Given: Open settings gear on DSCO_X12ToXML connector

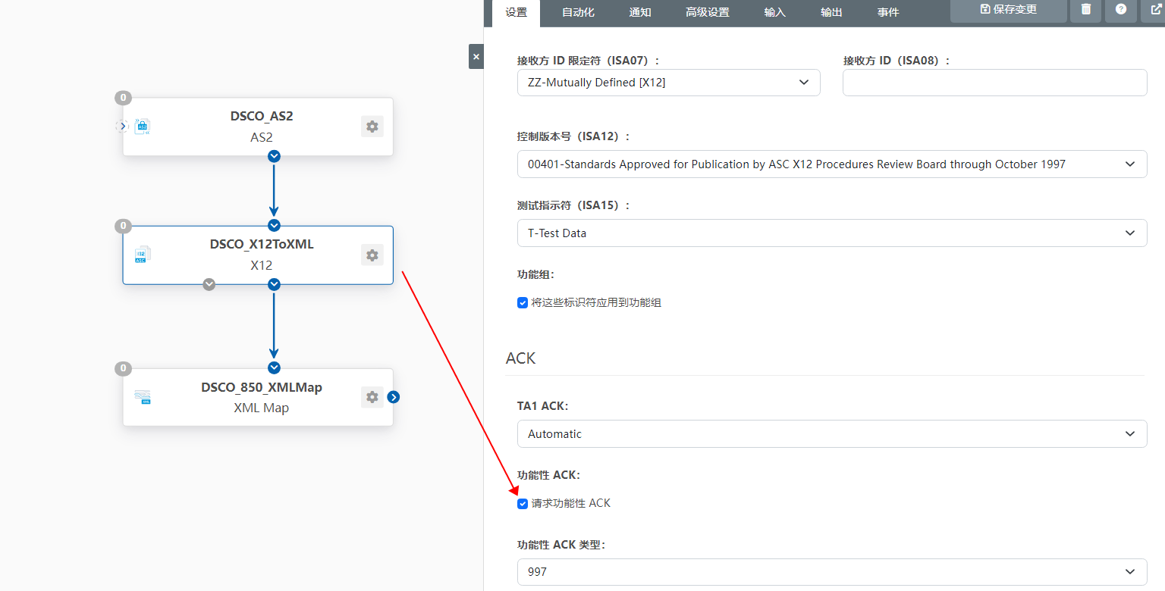Looking at the screenshot, I should point(372,255).
